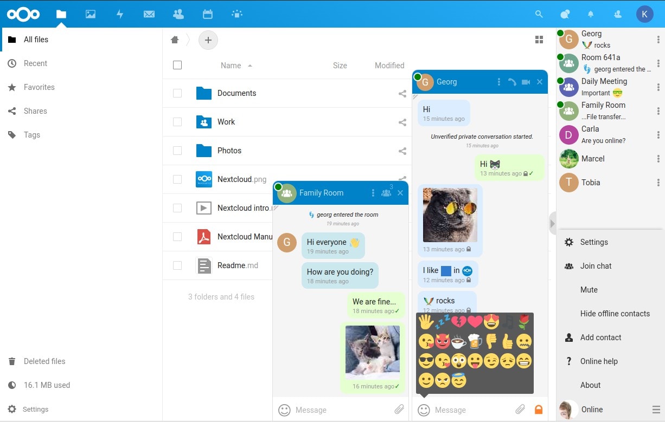Share the Documents folder
The width and height of the screenshot is (665, 422).
402,93
